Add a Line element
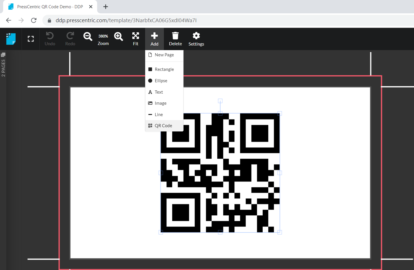Viewport: 414px width, 270px height. click(164, 115)
